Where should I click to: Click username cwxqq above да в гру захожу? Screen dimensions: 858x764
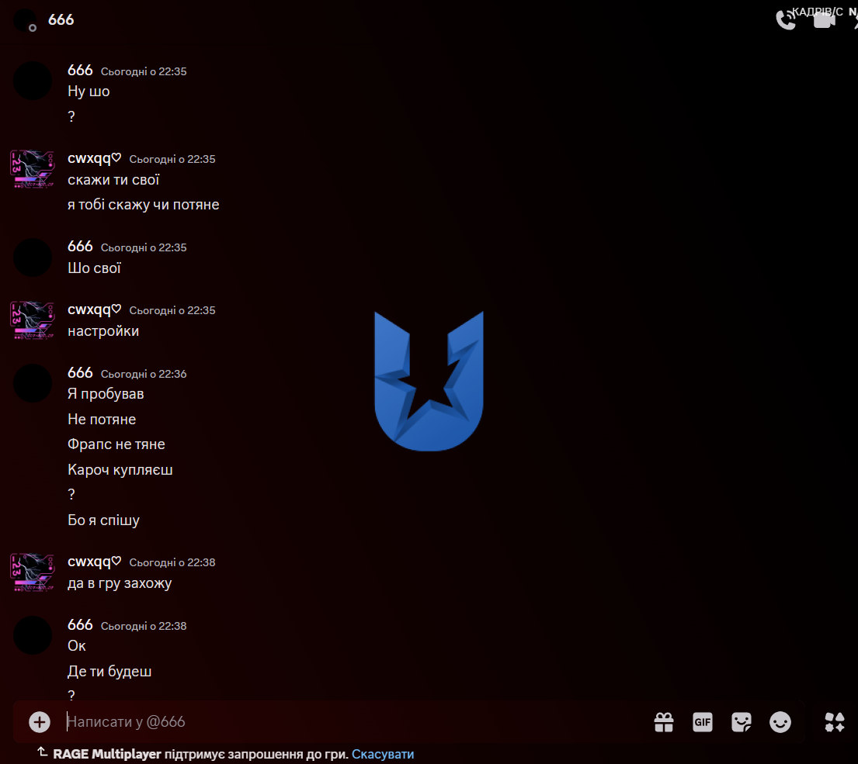94,562
